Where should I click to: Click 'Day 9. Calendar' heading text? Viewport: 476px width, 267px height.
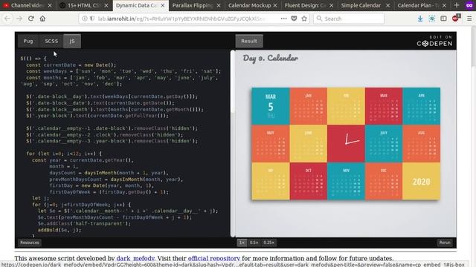(x=270, y=58)
